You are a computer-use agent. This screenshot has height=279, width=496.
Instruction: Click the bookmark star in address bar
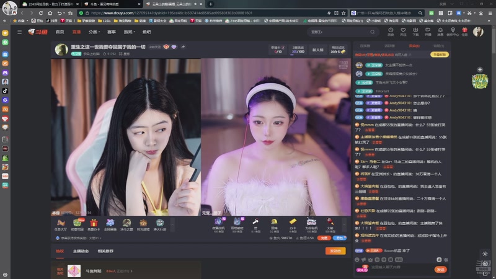pyautogui.click(x=343, y=13)
